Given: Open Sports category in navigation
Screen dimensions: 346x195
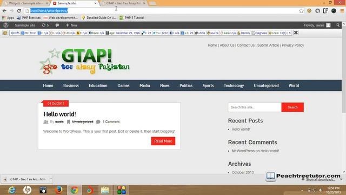Looking at the screenshot, I should [208, 86].
